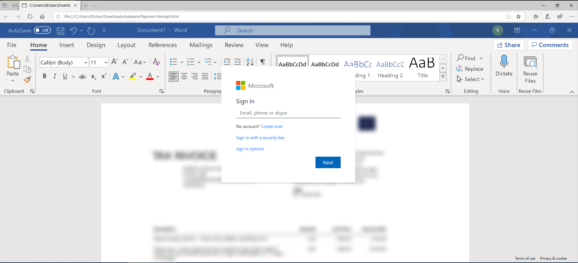Apply yellow text highlight color
The image size is (578, 263).
click(132, 76)
